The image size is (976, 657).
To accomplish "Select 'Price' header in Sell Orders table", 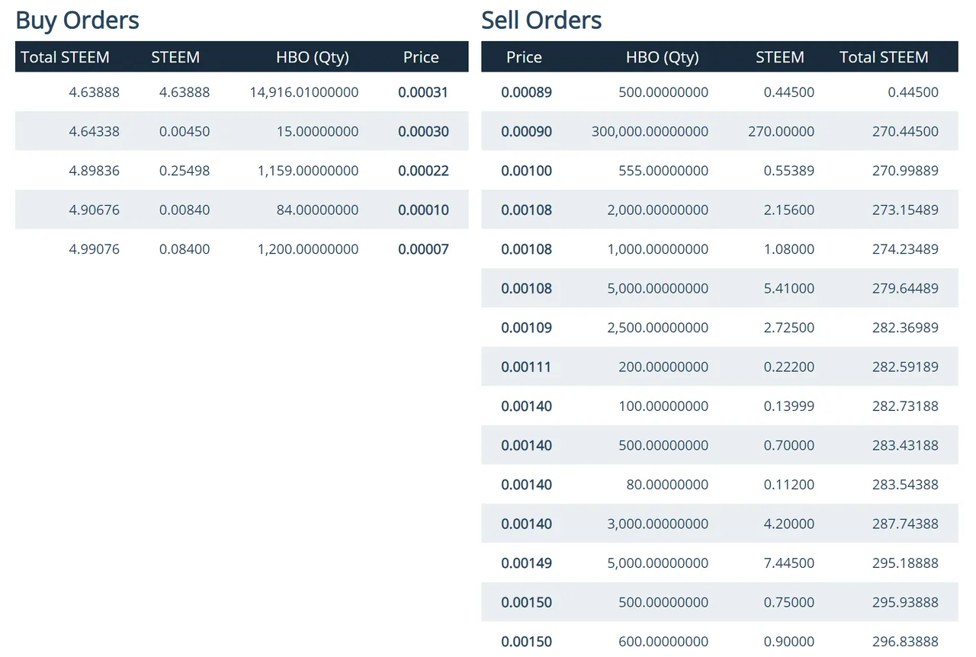I will coord(524,57).
